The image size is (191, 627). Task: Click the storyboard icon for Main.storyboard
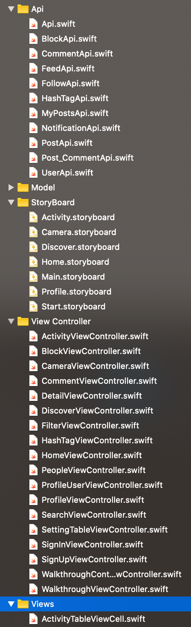33,277
